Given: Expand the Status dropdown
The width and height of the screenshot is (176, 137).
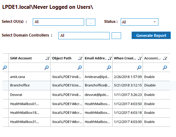Looking at the screenshot, I should pyautogui.click(x=139, y=22).
